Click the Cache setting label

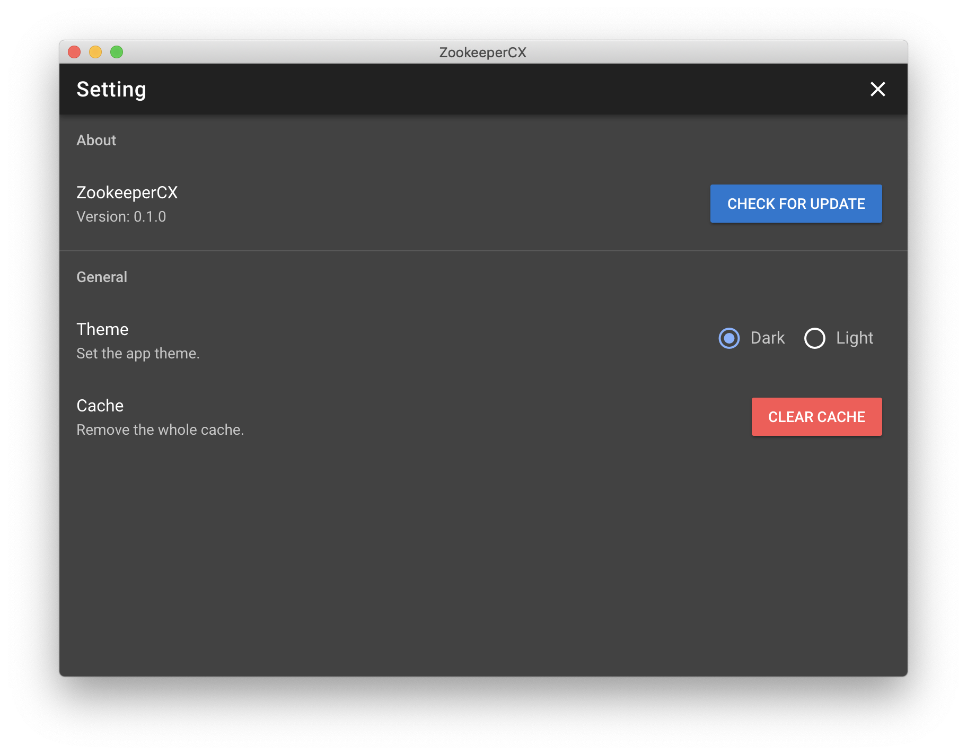pos(100,406)
